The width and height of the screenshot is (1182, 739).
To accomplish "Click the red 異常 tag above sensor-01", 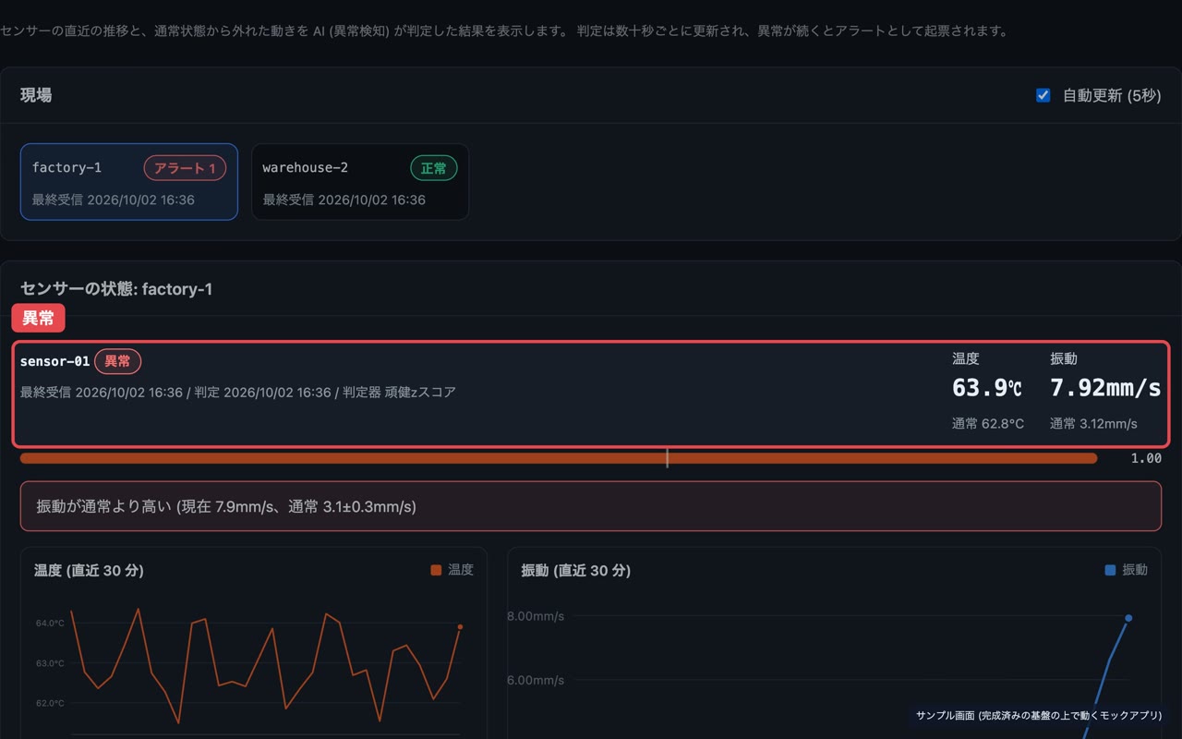I will (x=38, y=318).
